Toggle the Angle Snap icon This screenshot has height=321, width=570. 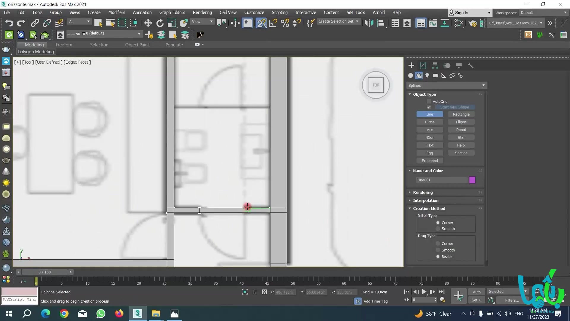click(x=273, y=23)
